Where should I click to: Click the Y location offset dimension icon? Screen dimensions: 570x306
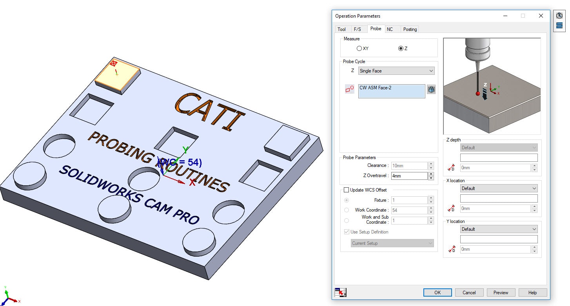452,249
